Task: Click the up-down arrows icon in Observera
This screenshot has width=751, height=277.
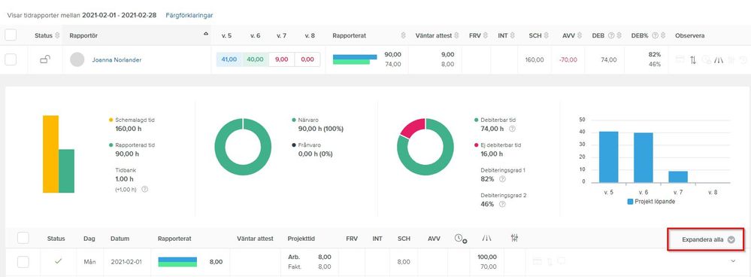Action: click(x=693, y=60)
